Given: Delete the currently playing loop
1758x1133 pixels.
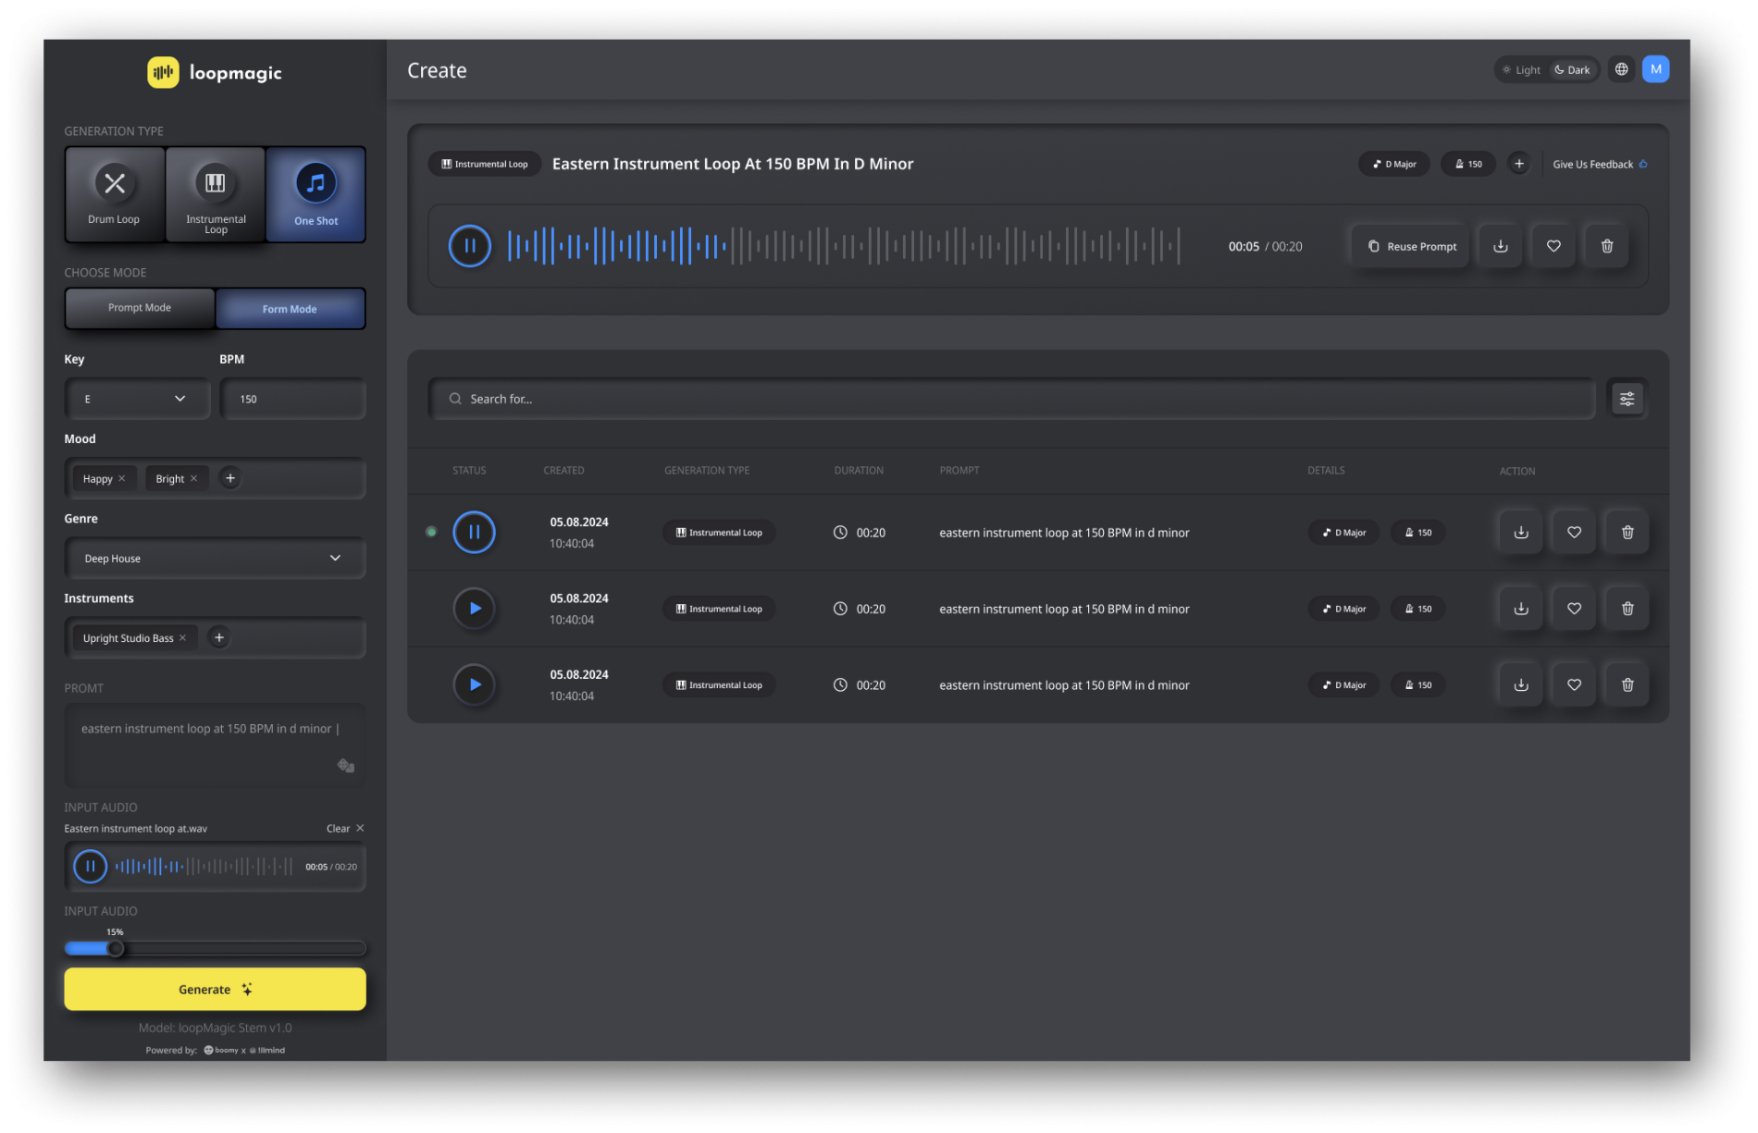Looking at the screenshot, I should pos(1607,246).
